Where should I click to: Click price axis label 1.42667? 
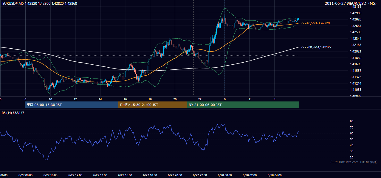pos(356,26)
